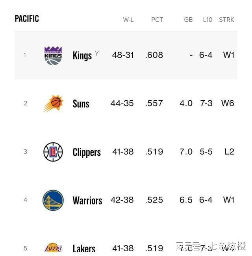Click the Y clinched indicator beside Kings
The image size is (252, 256).
tap(97, 53)
